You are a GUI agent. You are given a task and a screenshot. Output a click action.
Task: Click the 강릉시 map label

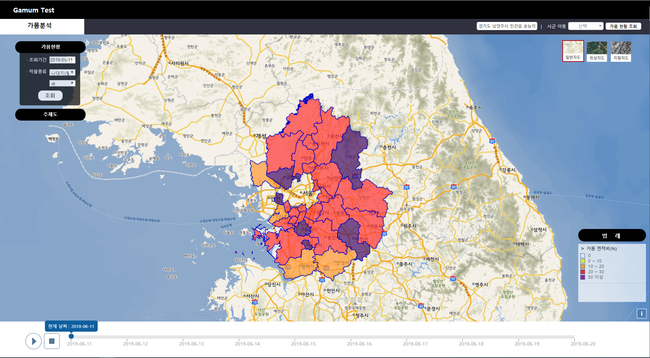click(508, 170)
